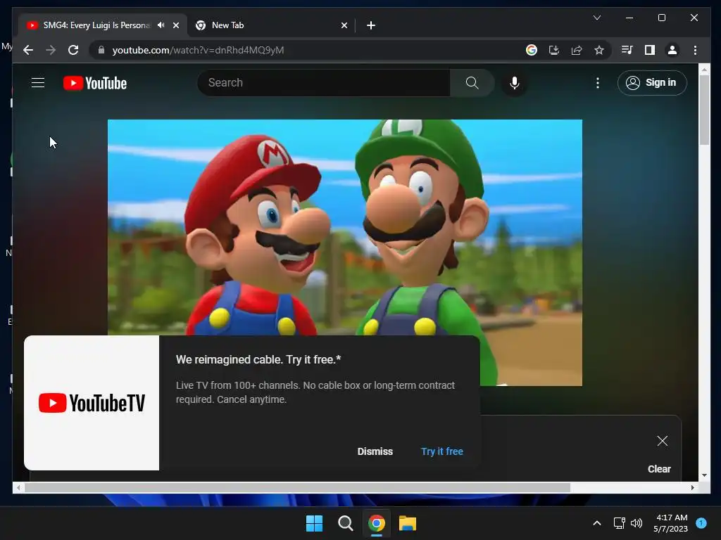This screenshot has width=721, height=540.
Task: Select the youtube.com URL in the address bar
Action: coord(198,50)
